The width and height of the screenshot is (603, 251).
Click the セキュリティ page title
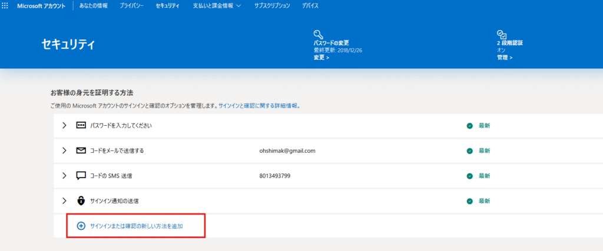coord(68,44)
